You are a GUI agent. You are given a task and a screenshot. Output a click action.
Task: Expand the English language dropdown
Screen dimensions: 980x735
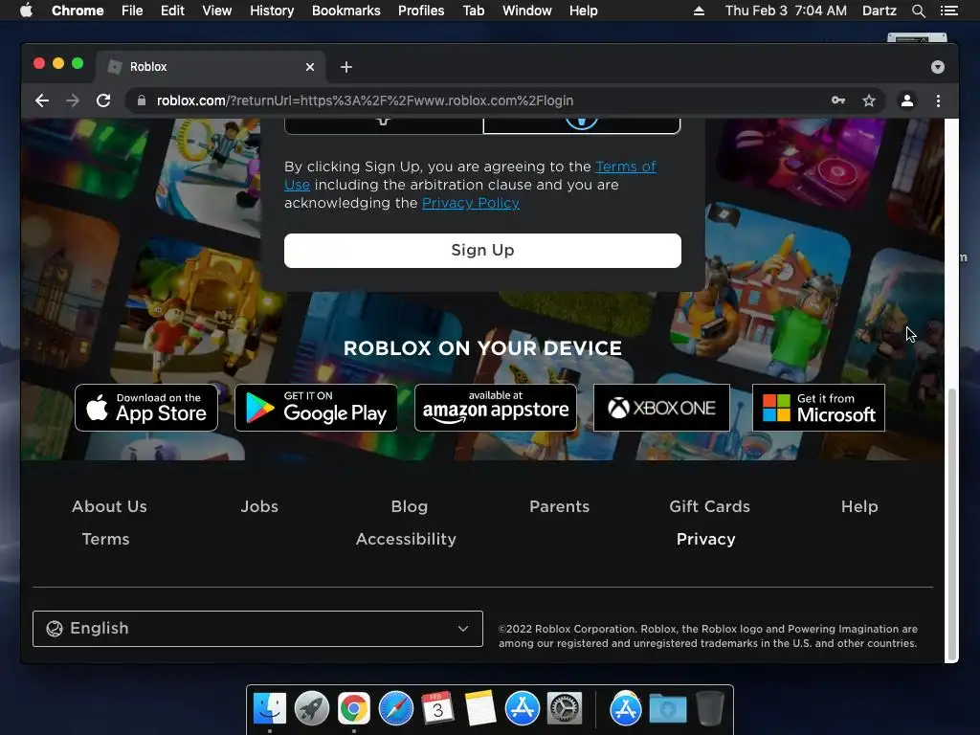pyautogui.click(x=257, y=629)
